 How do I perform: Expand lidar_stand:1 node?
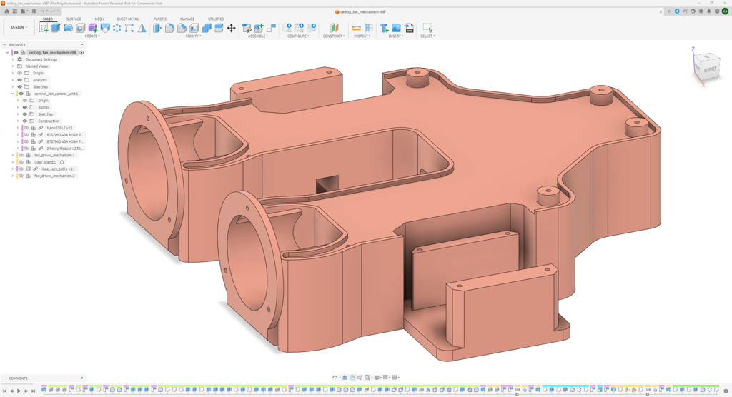tap(13, 162)
